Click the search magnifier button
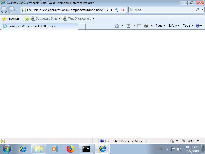The height and width of the screenshot is (154, 205). 197,10
